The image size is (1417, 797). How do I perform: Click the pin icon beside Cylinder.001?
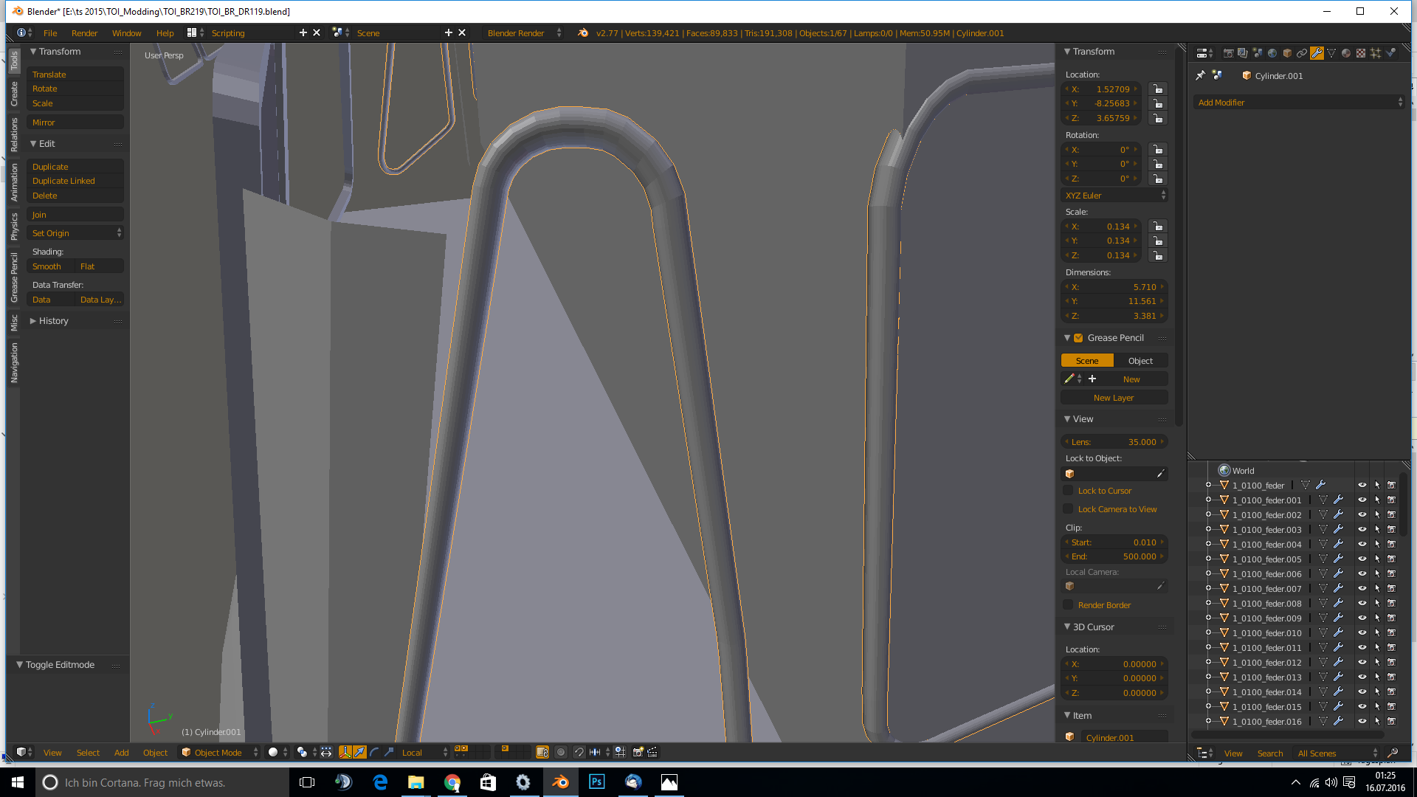[x=1200, y=75]
